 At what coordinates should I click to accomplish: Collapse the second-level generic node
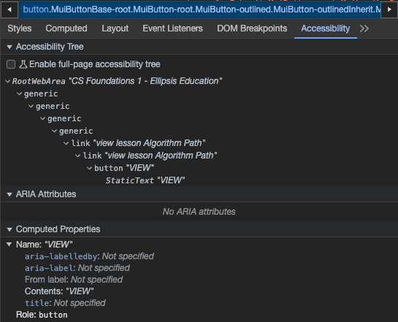(x=31, y=106)
